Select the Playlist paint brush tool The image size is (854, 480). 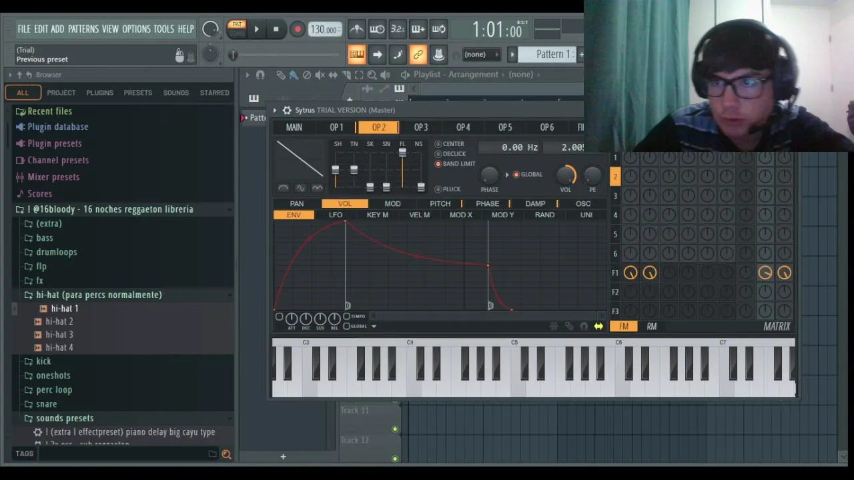click(x=294, y=75)
